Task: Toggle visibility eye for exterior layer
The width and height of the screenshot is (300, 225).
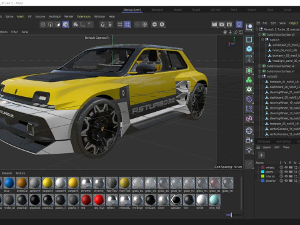Action: [286, 181]
